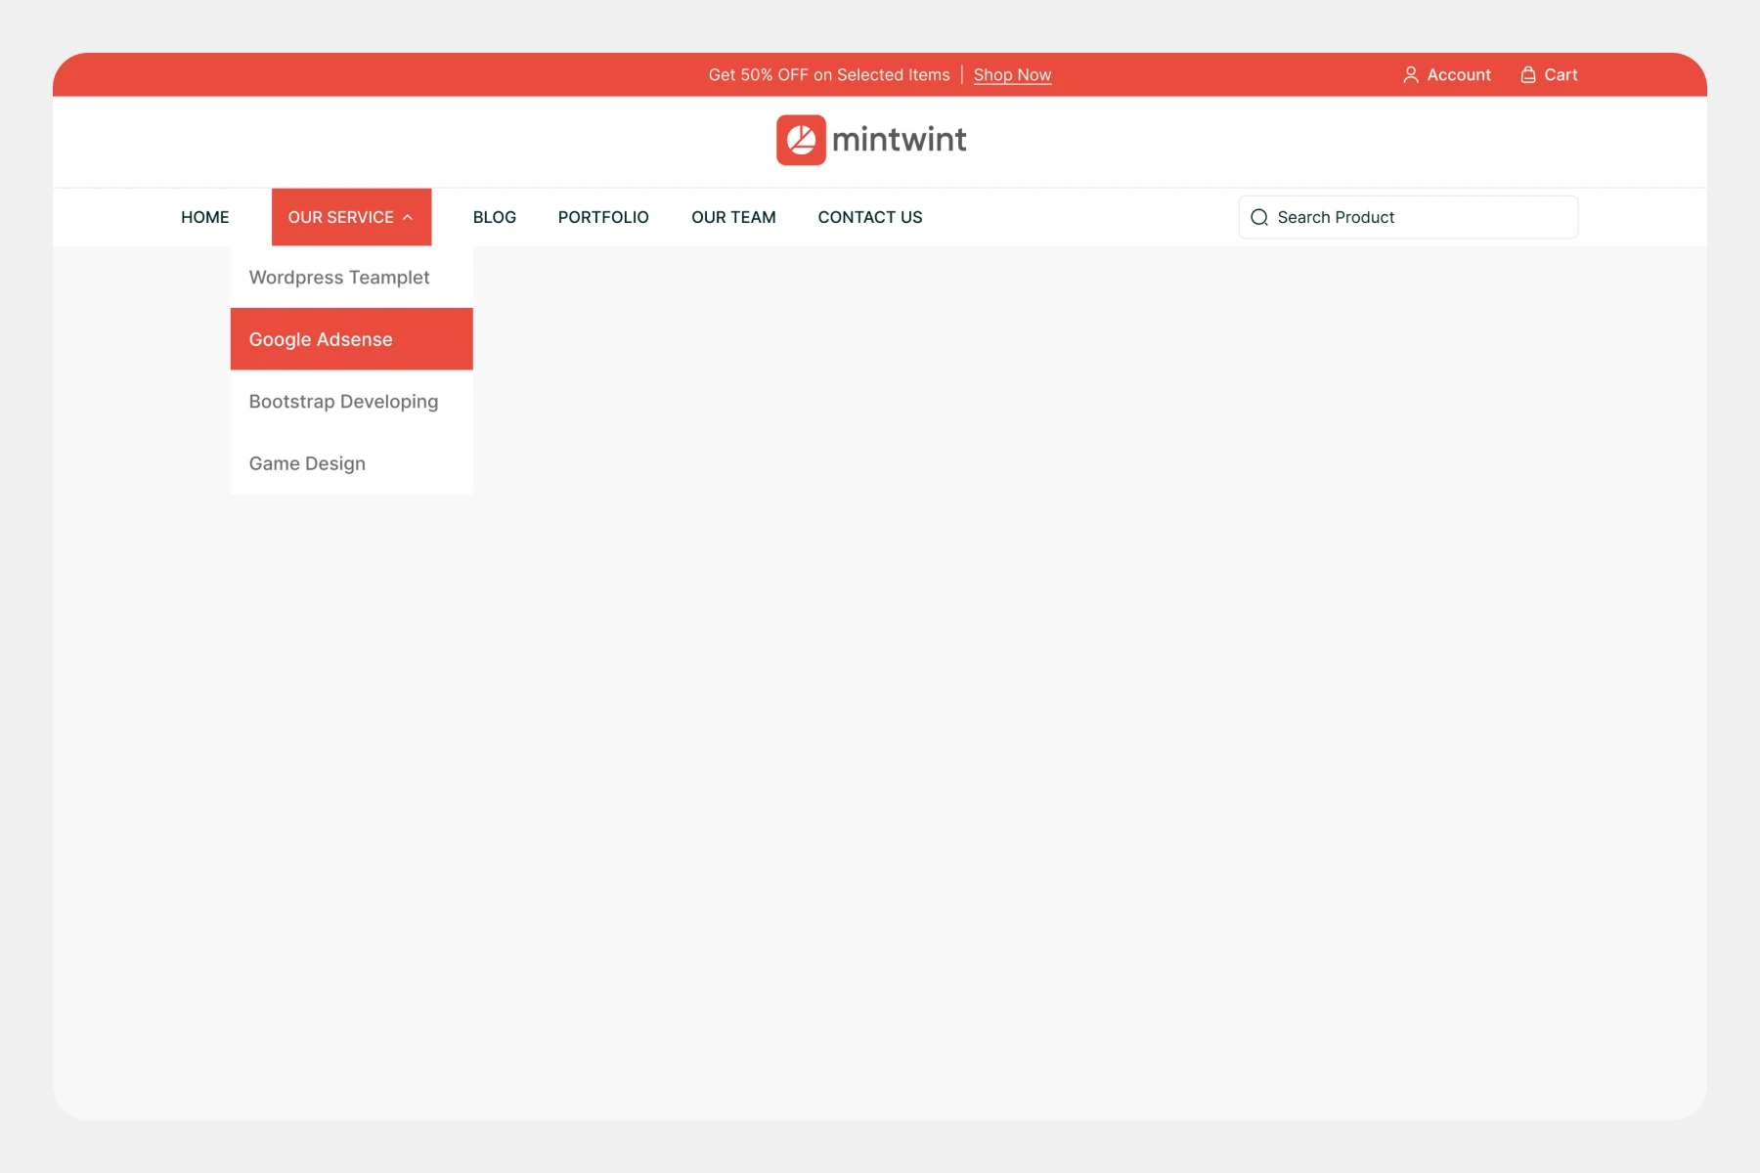Click the person icon beside Account
This screenshot has width=1760, height=1173.
click(1410, 75)
